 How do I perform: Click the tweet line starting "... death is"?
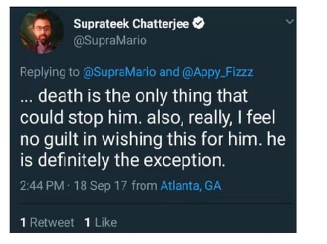point(134,96)
